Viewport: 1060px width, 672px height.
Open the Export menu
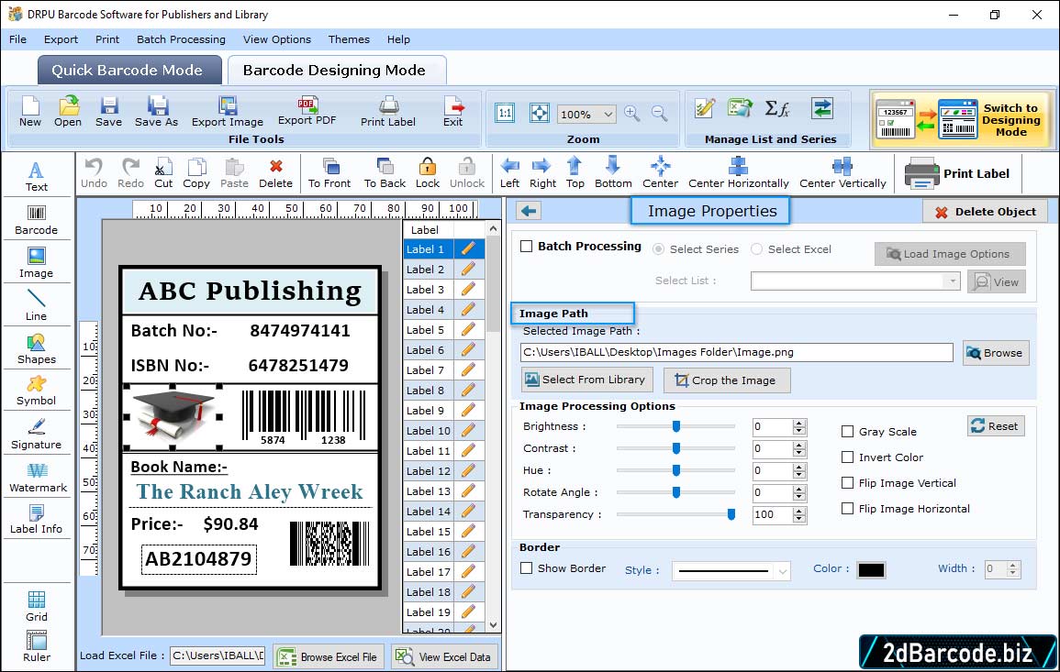coord(61,39)
